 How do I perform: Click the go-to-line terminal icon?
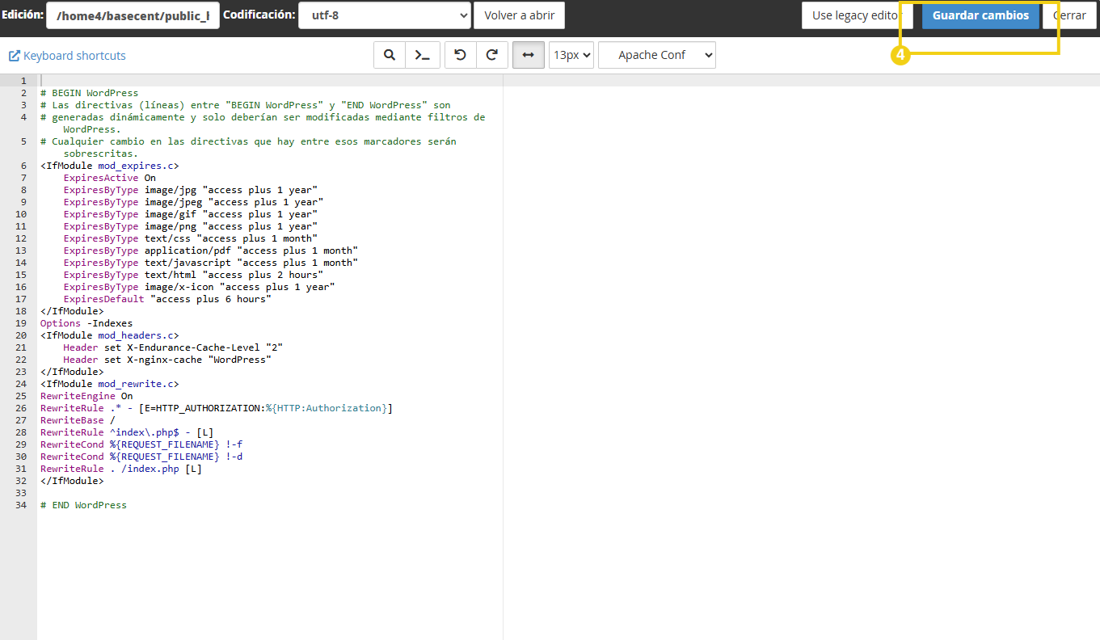[422, 55]
